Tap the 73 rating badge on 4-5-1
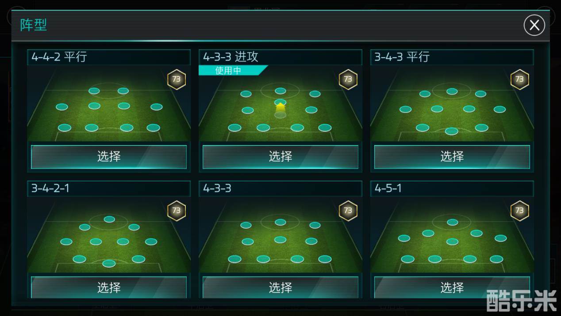The width and height of the screenshot is (561, 316). coord(519,211)
